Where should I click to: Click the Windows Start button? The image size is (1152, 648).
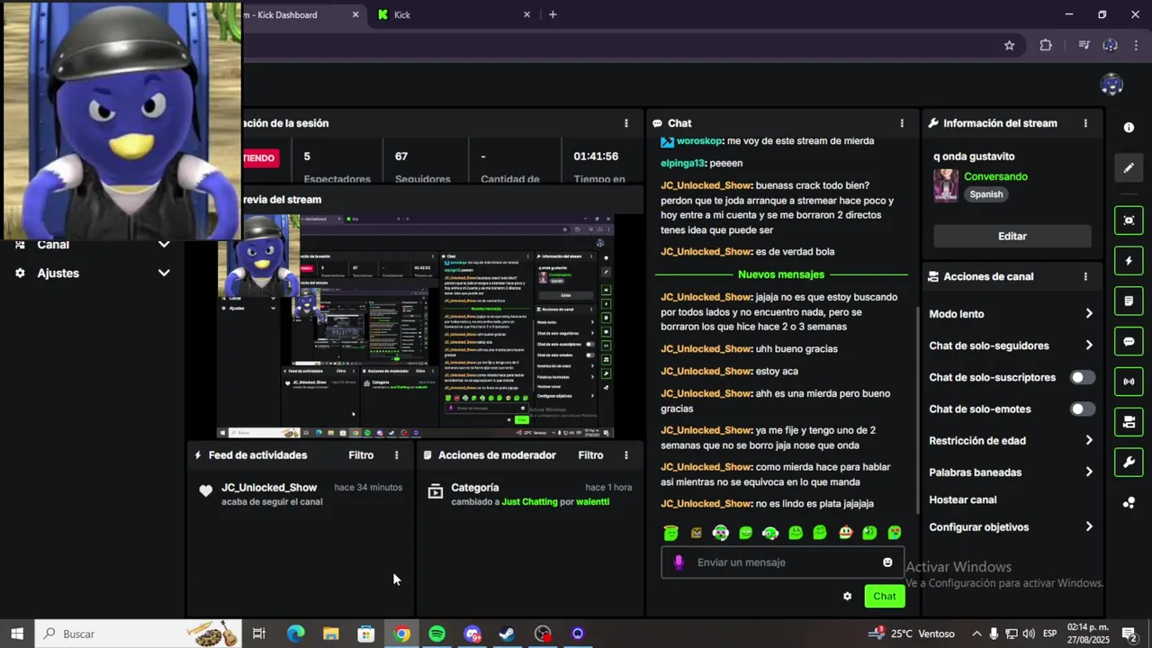(17, 634)
